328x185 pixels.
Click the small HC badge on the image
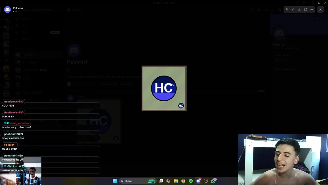pyautogui.click(x=181, y=106)
